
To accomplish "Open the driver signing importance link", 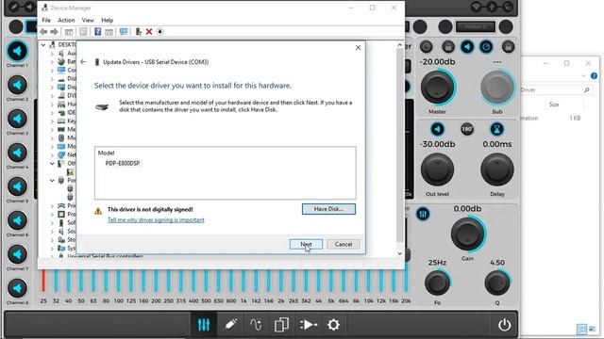I will (x=156, y=219).
